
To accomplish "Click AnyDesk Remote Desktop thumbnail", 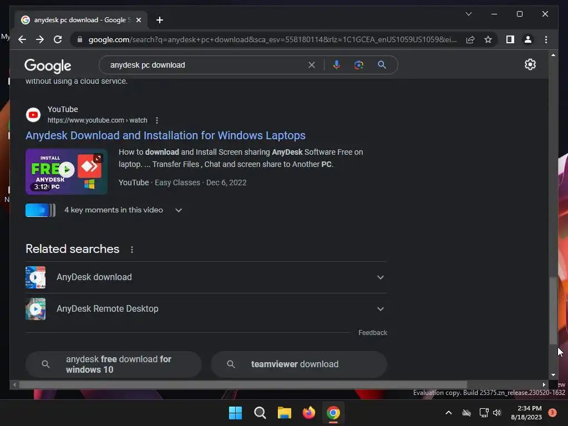I will tap(35, 308).
